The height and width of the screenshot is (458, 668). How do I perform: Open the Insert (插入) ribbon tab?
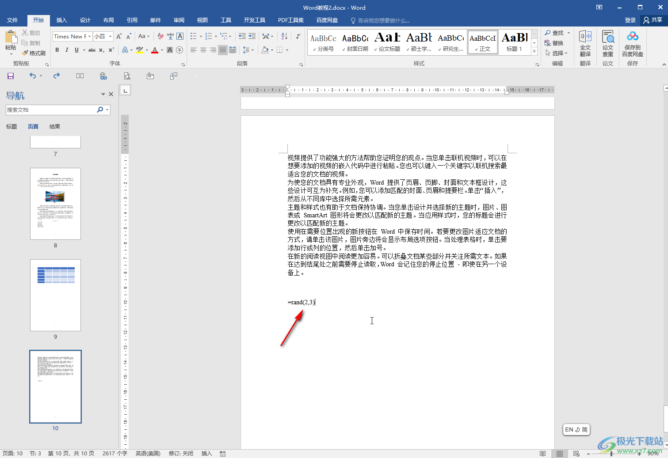pos(61,20)
